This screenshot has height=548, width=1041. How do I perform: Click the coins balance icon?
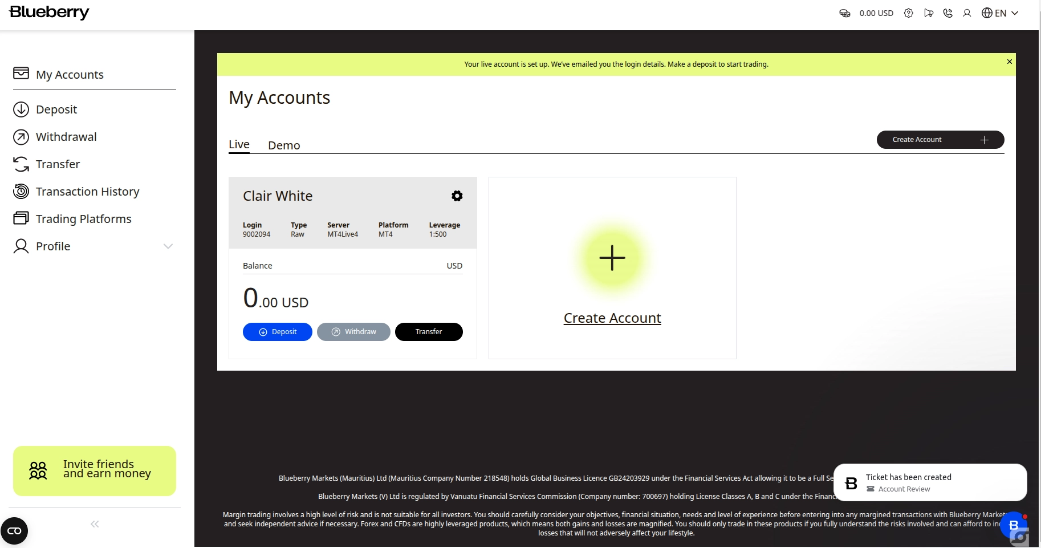[x=845, y=13]
